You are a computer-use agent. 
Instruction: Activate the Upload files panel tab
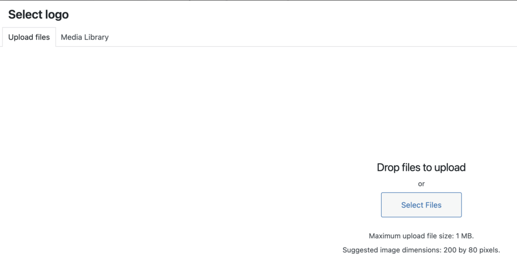coord(29,37)
